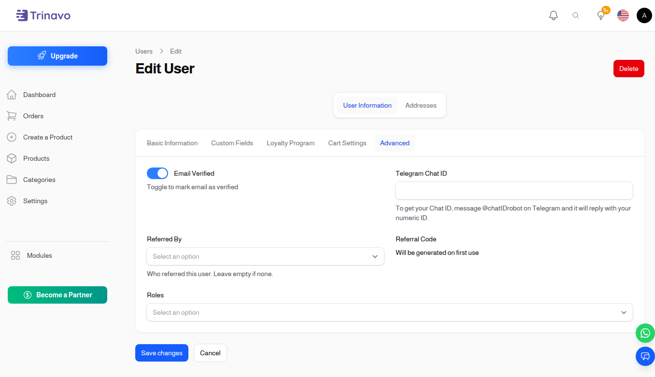Open the notifications bell
Screen dimensions: 655x377
click(x=554, y=15)
